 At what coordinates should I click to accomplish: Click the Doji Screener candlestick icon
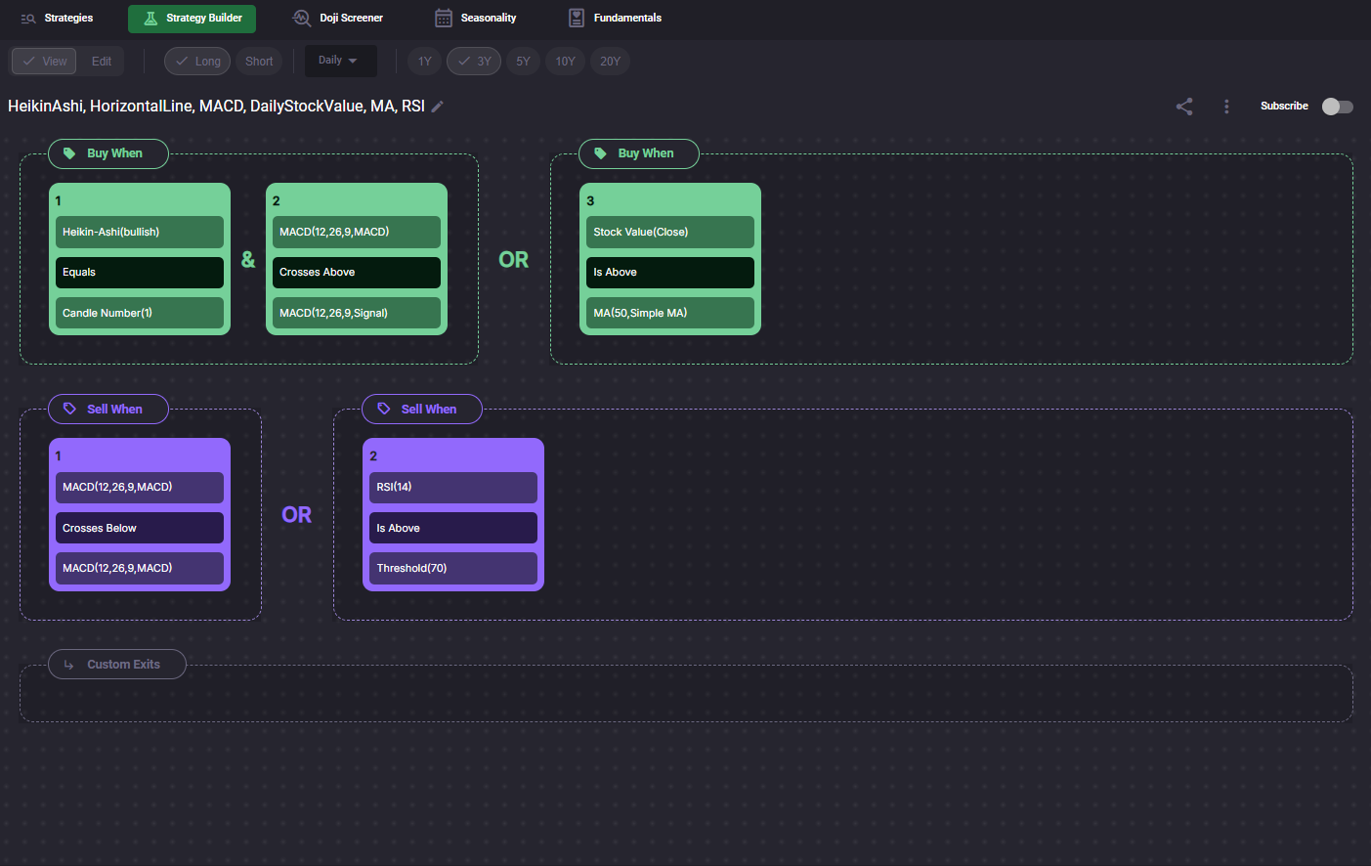(301, 18)
